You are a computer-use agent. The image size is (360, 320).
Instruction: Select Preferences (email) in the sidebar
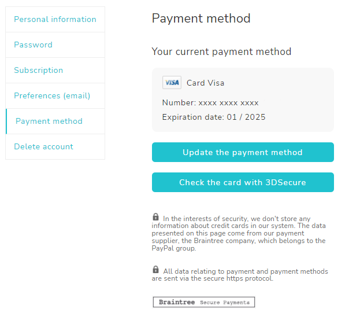pyautogui.click(x=55, y=96)
